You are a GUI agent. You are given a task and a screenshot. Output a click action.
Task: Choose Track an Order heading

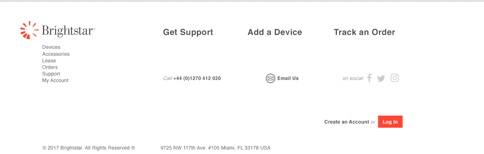click(x=364, y=32)
